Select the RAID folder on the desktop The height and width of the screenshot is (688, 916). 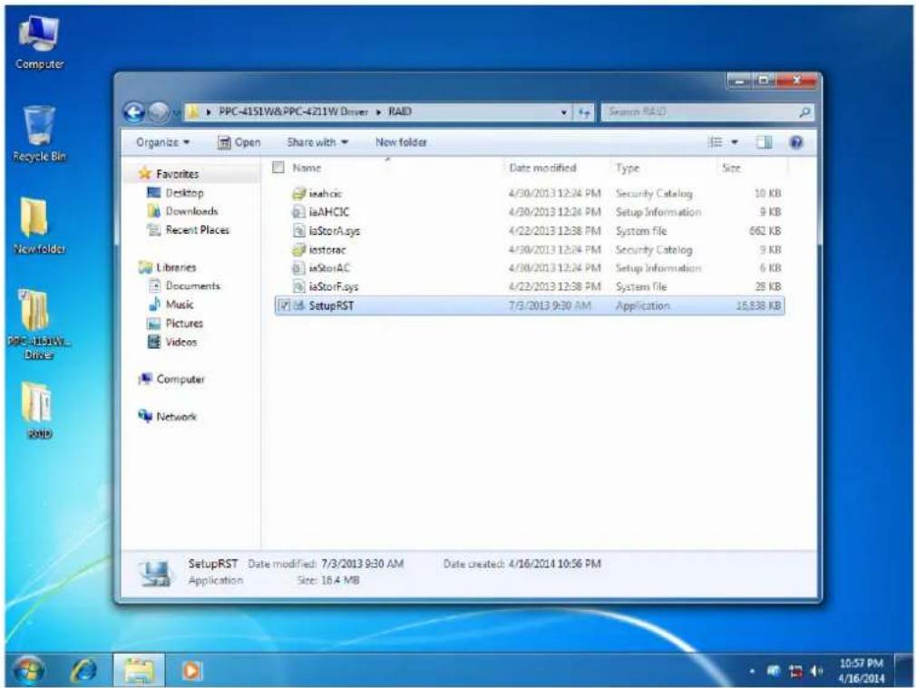[x=39, y=410]
